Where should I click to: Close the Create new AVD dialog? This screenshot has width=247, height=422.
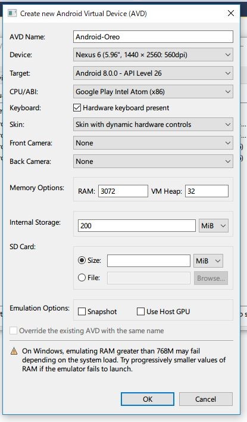(x=230, y=13)
